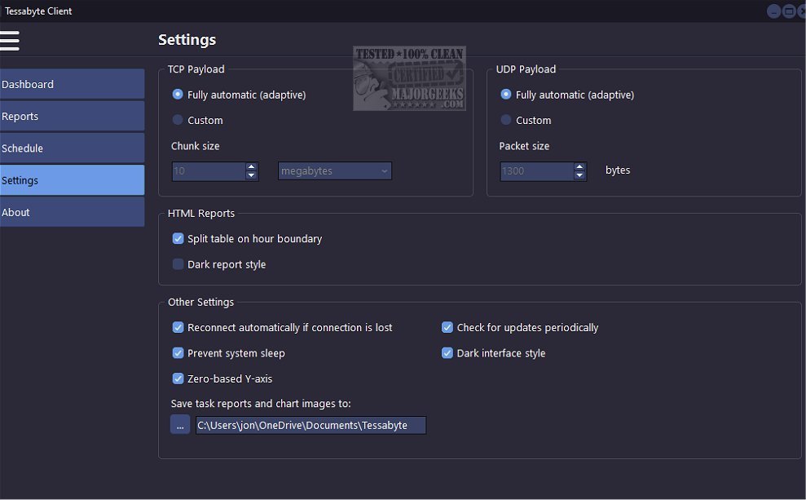This screenshot has width=806, height=500.
Task: Click the browse folder "..." button
Action: coord(179,424)
